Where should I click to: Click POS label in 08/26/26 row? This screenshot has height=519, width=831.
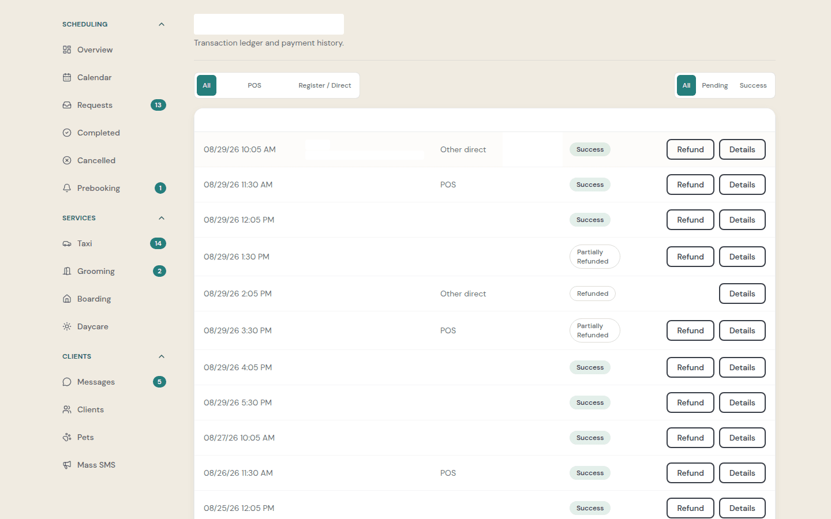tap(448, 473)
